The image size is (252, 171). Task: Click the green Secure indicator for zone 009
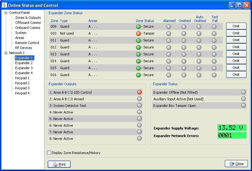pos(138,27)
